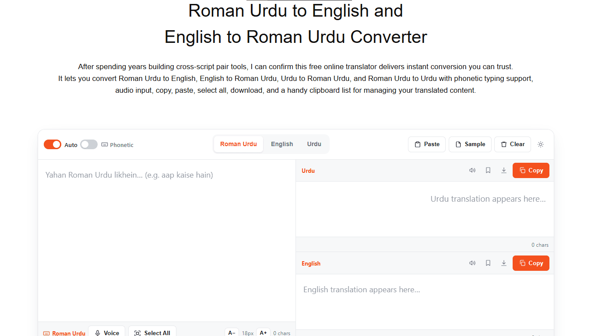This screenshot has height=336, width=591.
Task: Click the English output panel label
Action: click(x=311, y=263)
